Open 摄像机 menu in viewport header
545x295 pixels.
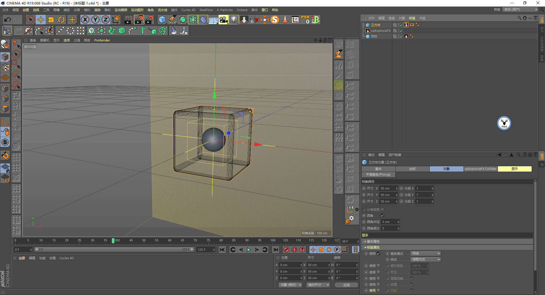(45, 40)
